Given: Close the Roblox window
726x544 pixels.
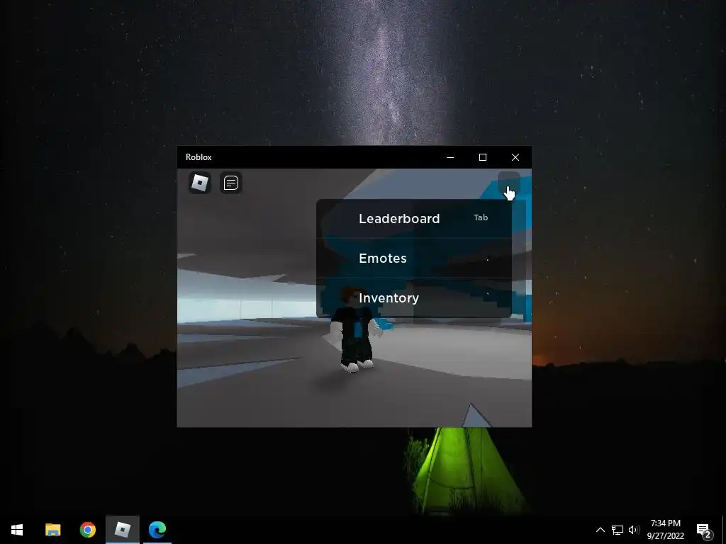Looking at the screenshot, I should pyautogui.click(x=515, y=157).
